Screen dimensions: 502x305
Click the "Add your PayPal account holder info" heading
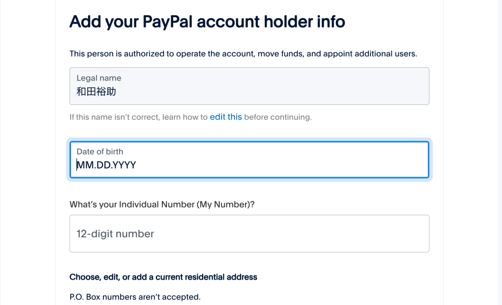point(207,22)
